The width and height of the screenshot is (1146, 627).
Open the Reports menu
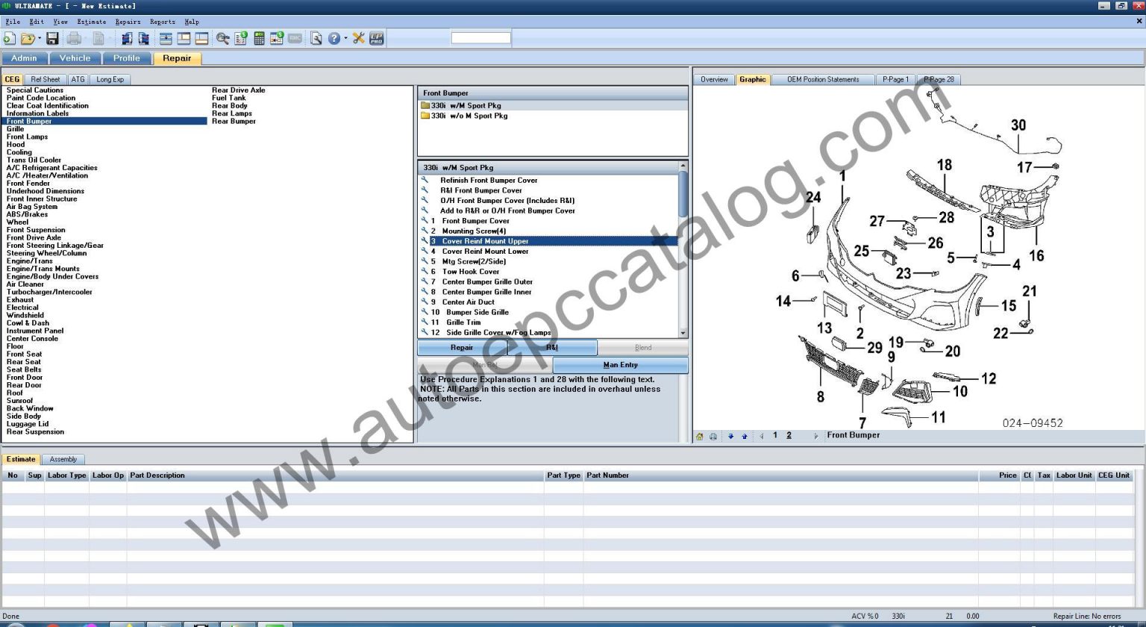163,22
